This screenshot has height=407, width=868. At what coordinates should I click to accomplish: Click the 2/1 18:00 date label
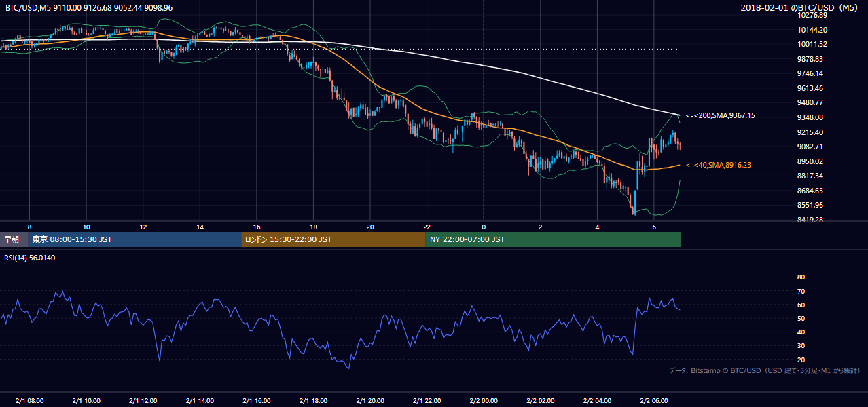pyautogui.click(x=313, y=400)
